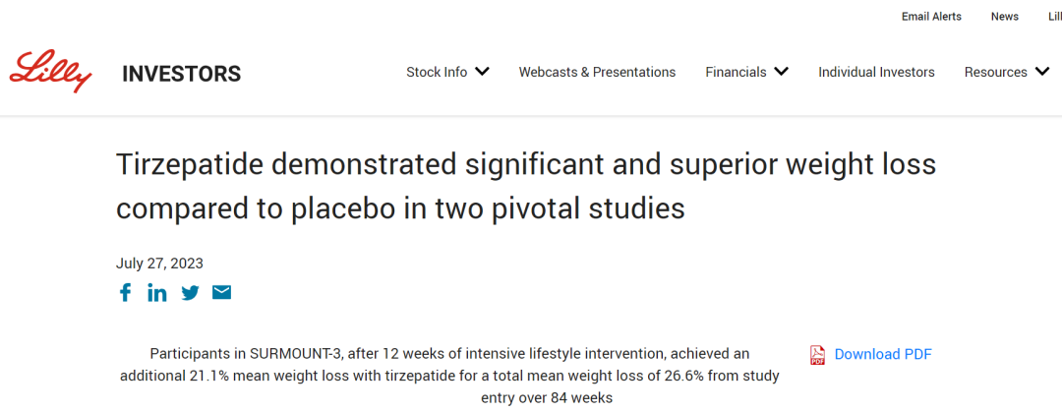Expand the Resources dropdown arrow
The width and height of the screenshot is (1062, 412).
pyautogui.click(x=1042, y=72)
